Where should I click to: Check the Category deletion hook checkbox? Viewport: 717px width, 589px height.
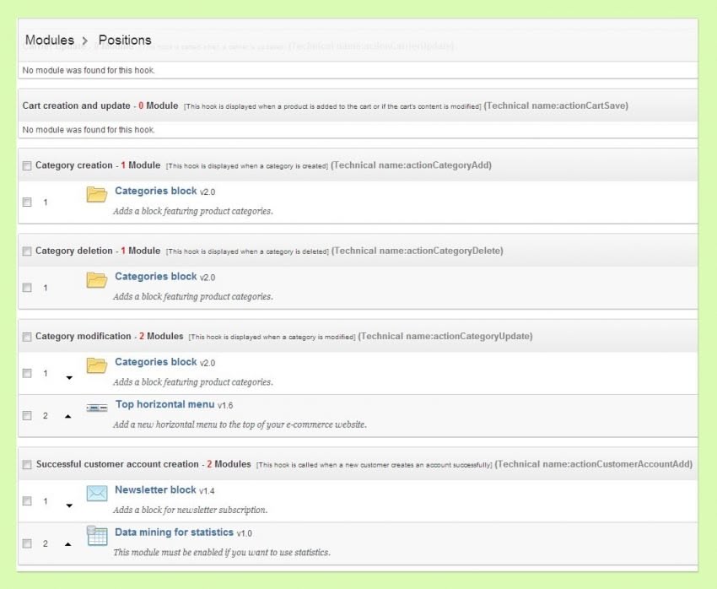[27, 251]
